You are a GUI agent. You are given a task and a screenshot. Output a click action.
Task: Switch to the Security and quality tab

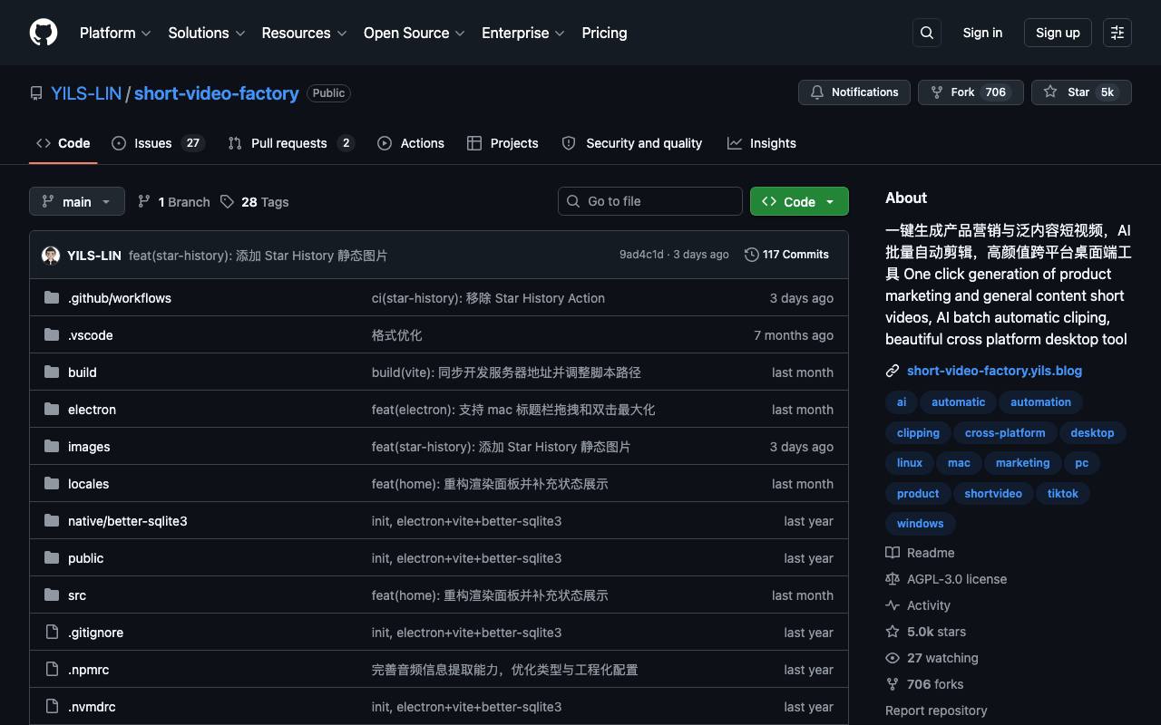click(x=632, y=143)
